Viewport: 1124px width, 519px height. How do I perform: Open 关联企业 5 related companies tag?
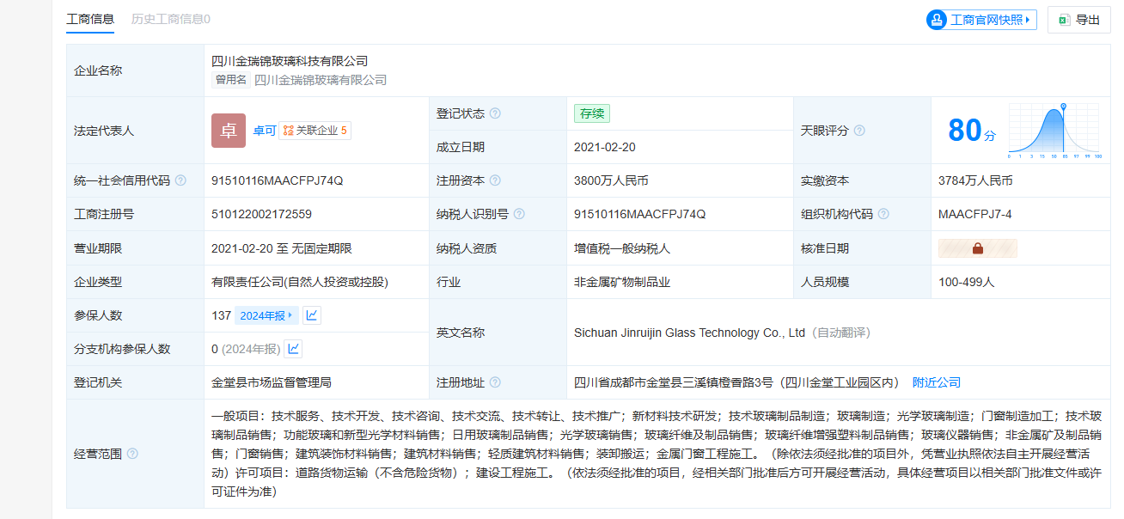315,131
